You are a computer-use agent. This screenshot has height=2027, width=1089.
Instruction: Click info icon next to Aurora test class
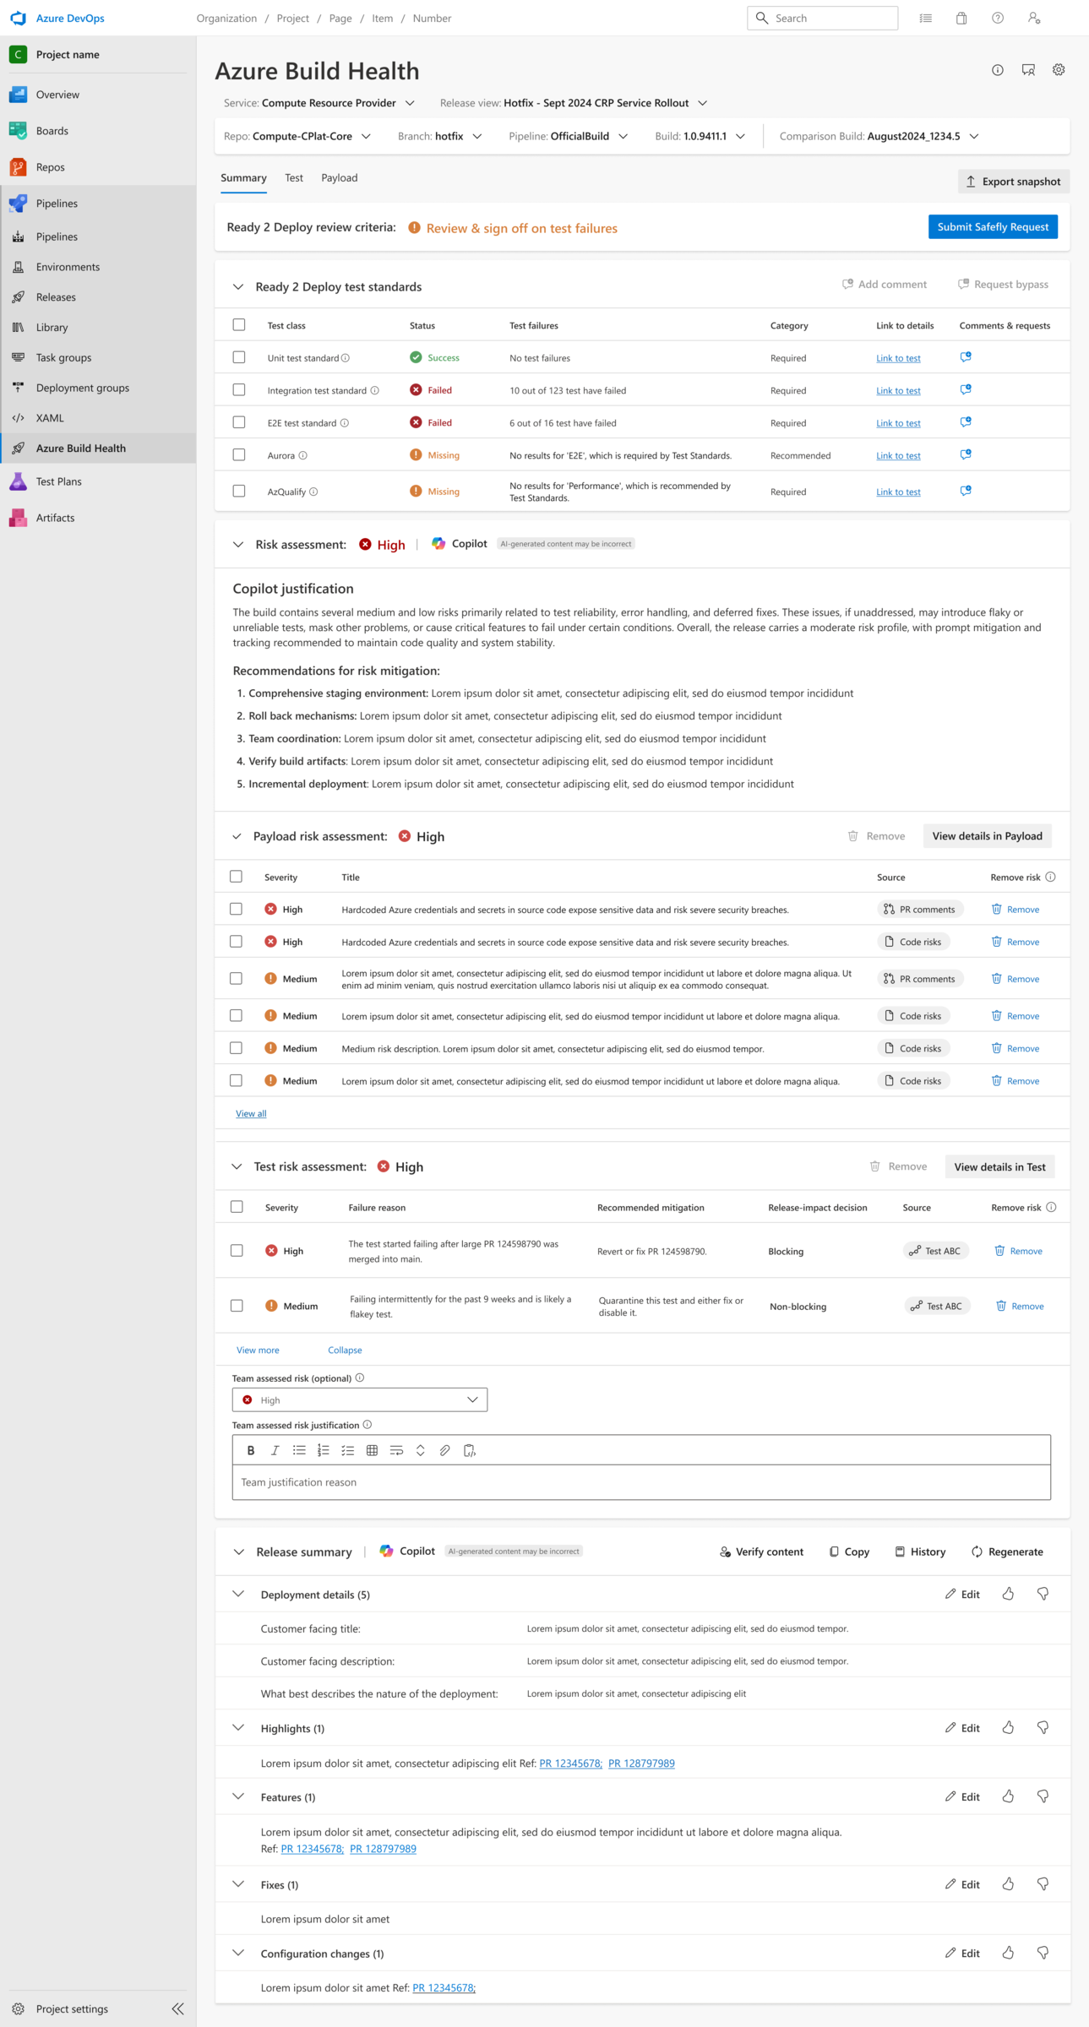pyautogui.click(x=303, y=455)
